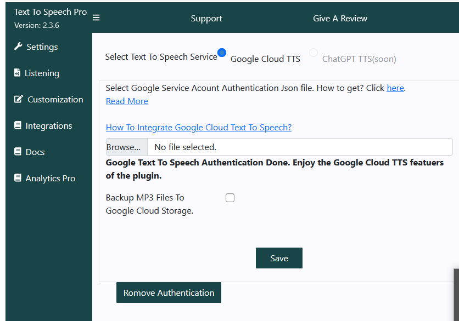Enable Backup MP3 Files to Google Cloud Storage
Image resolution: width=459 pixels, height=321 pixels.
(x=230, y=198)
